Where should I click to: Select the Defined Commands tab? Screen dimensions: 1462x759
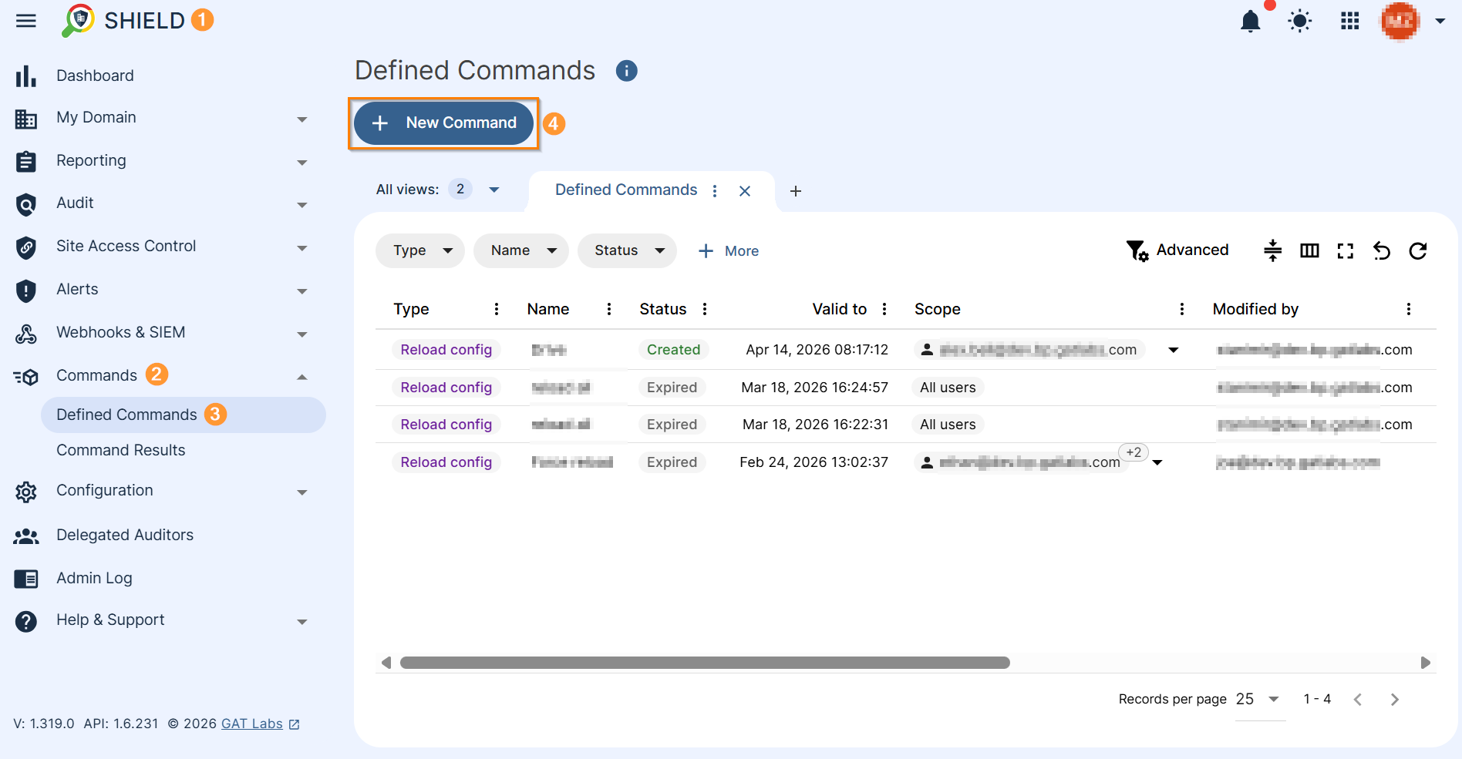(x=625, y=190)
